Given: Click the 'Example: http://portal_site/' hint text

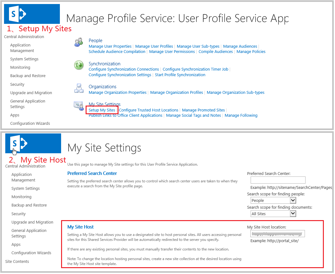Looking at the screenshot, I should pos(275,241).
